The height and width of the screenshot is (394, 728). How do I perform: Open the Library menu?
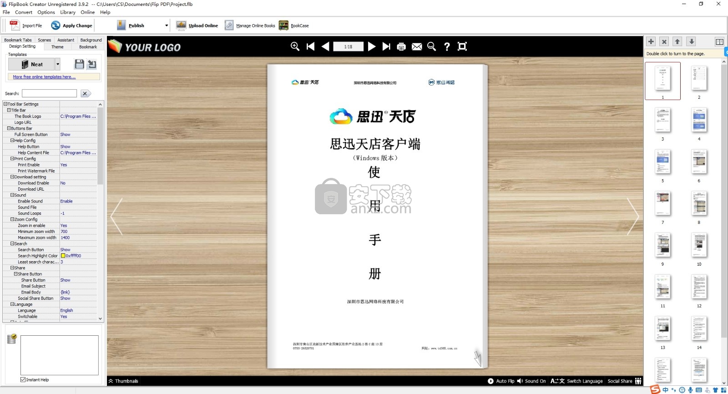(68, 12)
